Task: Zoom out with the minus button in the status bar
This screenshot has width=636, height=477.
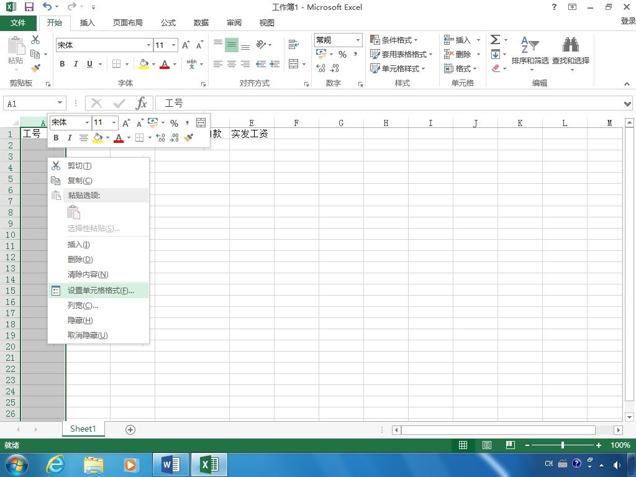Action: tap(527, 445)
